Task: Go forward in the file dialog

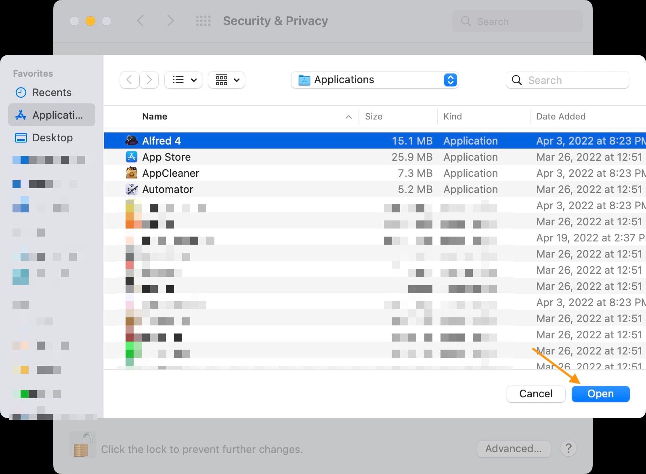Action: [x=149, y=80]
